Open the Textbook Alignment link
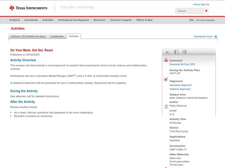 click(x=180, y=89)
